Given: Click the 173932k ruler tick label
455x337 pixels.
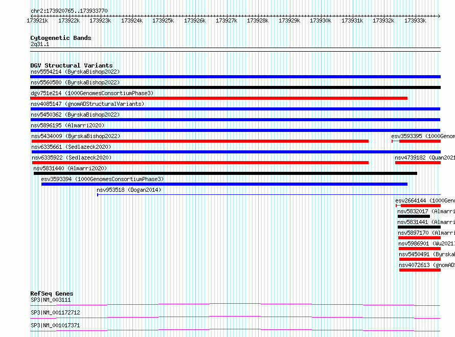Looking at the screenshot, I should coord(383,20).
